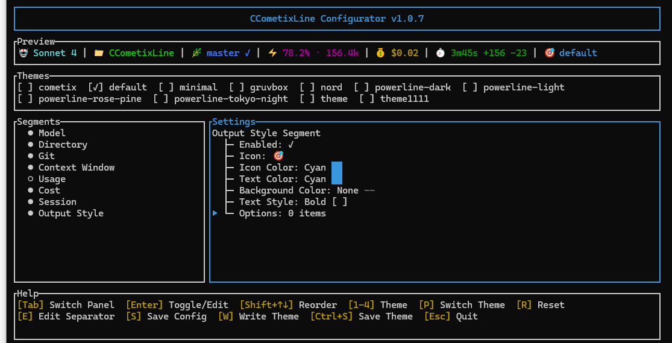Click the target icon before default in preview
Image resolution: width=672 pixels, height=343 pixels.
click(549, 53)
